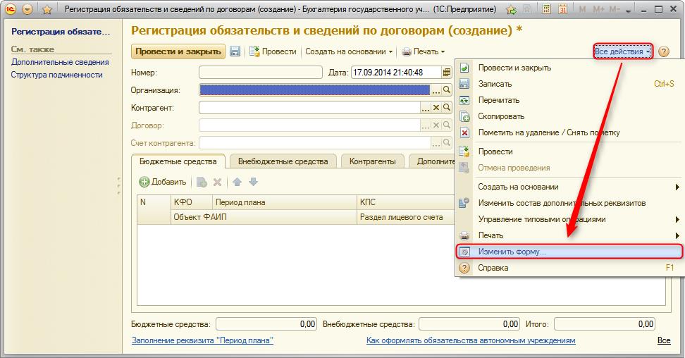Image resolution: width=685 pixels, height=358 pixels.
Task: Click 'Провести и закрыть' toolbar button
Action: (x=178, y=51)
